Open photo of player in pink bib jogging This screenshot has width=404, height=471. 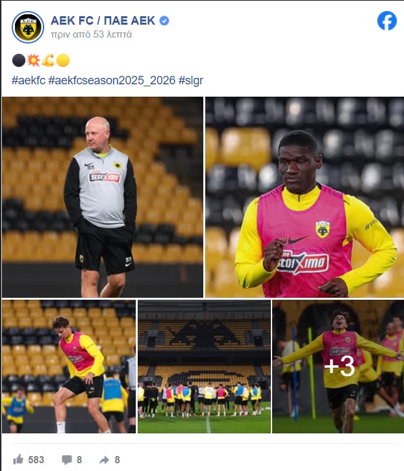tap(305, 197)
